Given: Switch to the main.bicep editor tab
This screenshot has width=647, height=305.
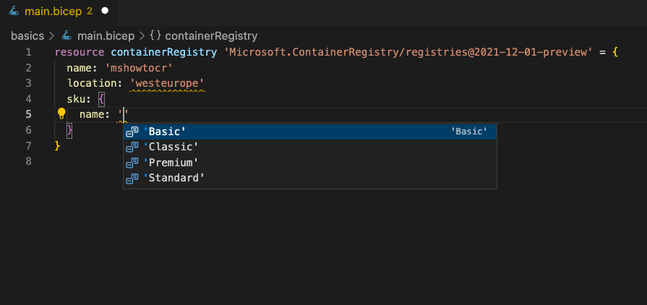Looking at the screenshot, I should click(x=59, y=11).
